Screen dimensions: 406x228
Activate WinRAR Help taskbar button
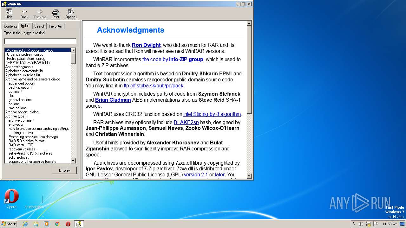79,224
